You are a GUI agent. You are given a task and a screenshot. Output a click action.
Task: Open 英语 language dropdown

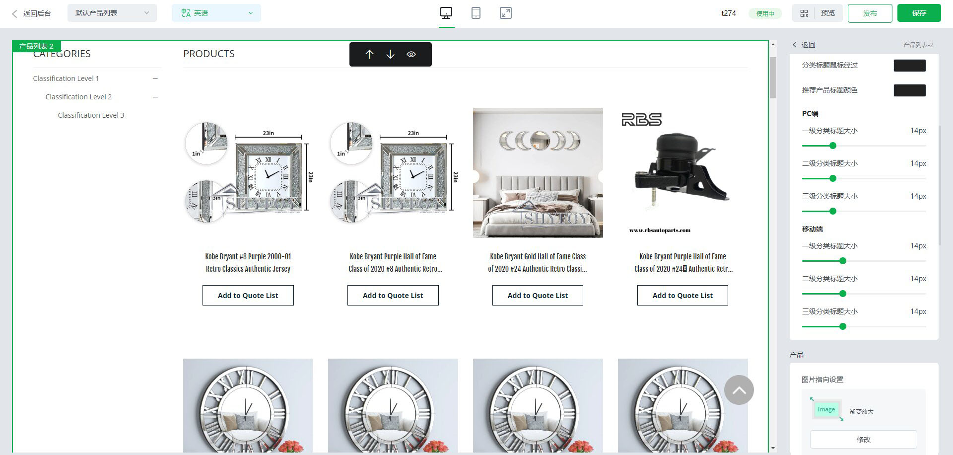pyautogui.click(x=216, y=13)
